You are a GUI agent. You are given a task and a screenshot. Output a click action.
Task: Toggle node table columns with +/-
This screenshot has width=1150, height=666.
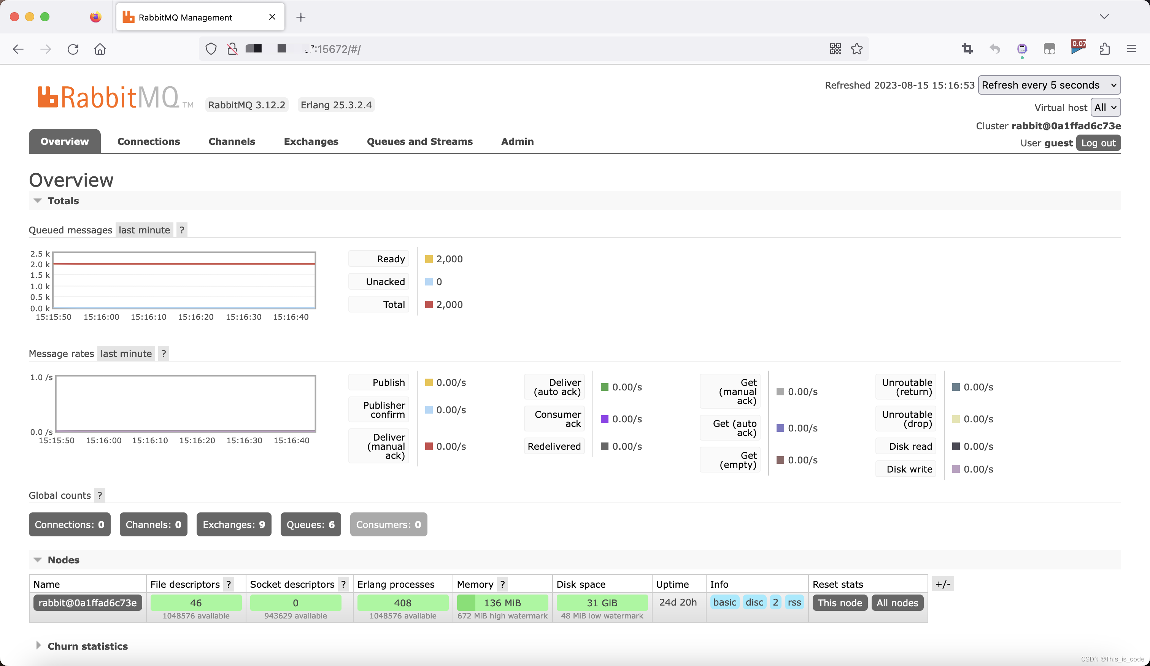(x=943, y=584)
